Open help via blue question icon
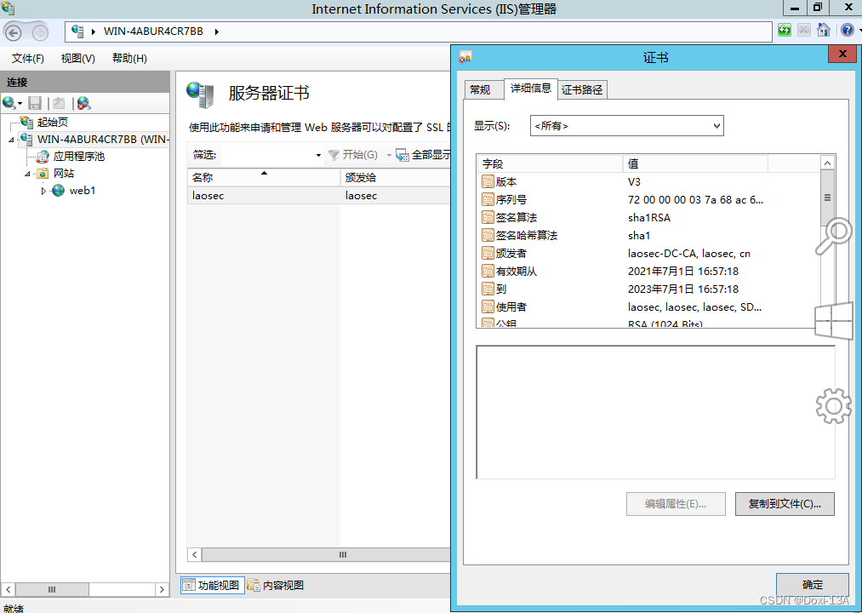Viewport: 862px width, 613px height. [848, 31]
